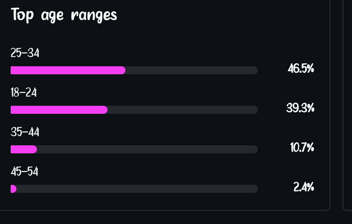Click the small pink 45-54 bar fill
This screenshot has width=352, height=224.
click(14, 189)
